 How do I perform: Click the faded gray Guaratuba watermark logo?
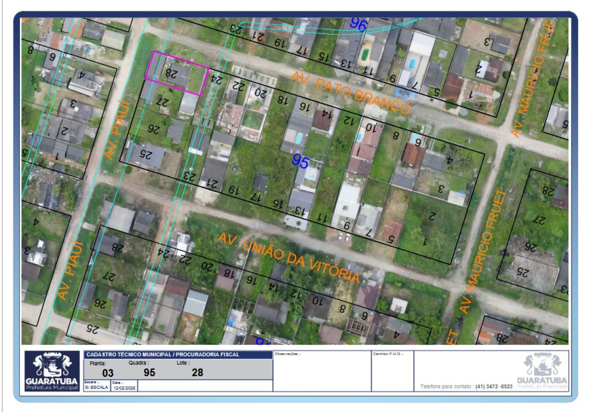pos(542,372)
